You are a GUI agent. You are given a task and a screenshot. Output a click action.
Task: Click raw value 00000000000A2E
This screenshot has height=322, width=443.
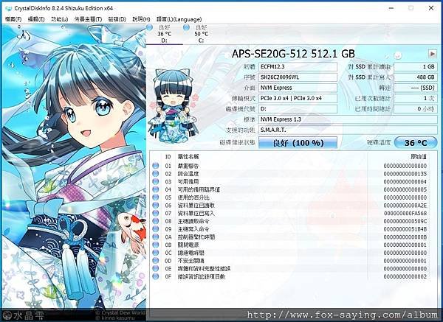[x=405, y=206]
